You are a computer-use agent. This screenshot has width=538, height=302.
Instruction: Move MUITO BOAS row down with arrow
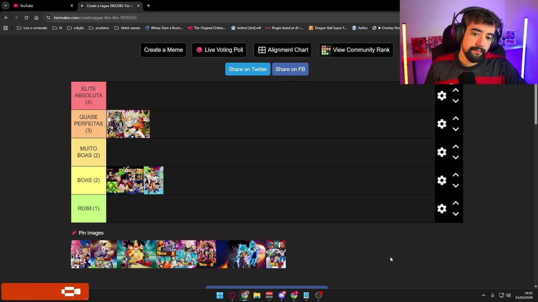click(x=456, y=157)
